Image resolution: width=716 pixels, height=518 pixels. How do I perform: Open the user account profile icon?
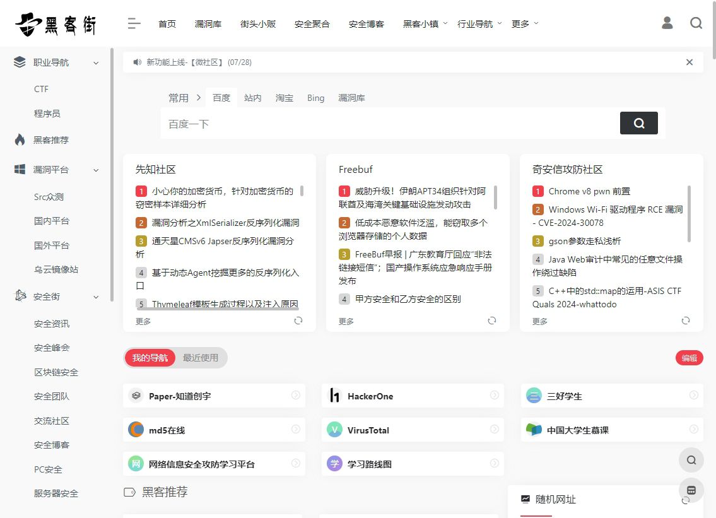point(667,23)
